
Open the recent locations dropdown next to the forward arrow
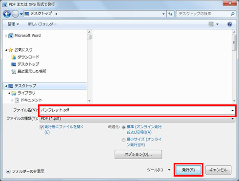tap(21, 14)
